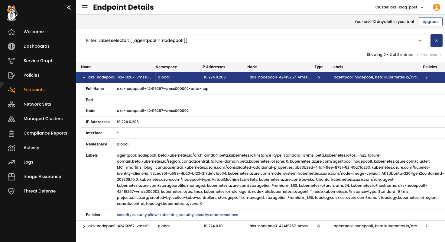The image size is (445, 242).
Task: Click the Calico cat logo
Action: pos(12,13)
